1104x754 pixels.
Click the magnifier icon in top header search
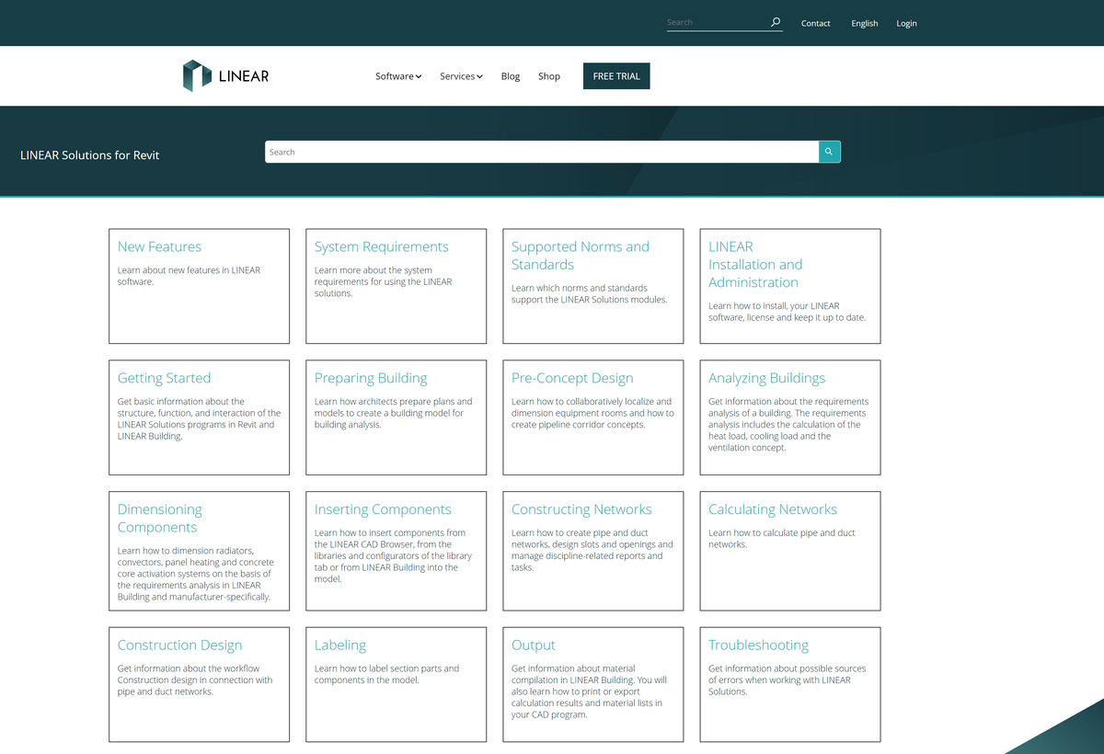(x=775, y=22)
